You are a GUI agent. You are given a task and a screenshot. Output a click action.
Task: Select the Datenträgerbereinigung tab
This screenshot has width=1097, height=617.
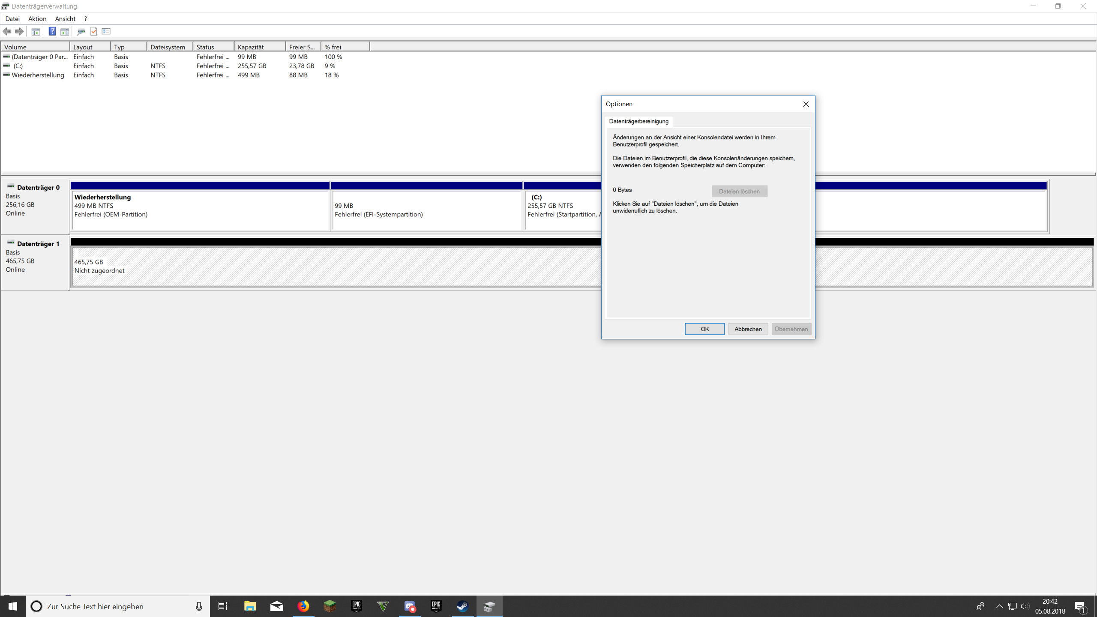[x=638, y=121]
